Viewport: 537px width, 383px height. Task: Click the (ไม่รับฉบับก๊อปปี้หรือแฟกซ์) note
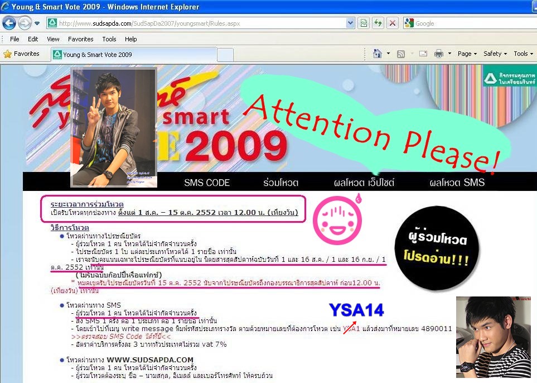[118, 275]
